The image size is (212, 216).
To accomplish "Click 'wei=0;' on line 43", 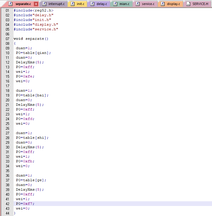I will [x=23, y=208].
